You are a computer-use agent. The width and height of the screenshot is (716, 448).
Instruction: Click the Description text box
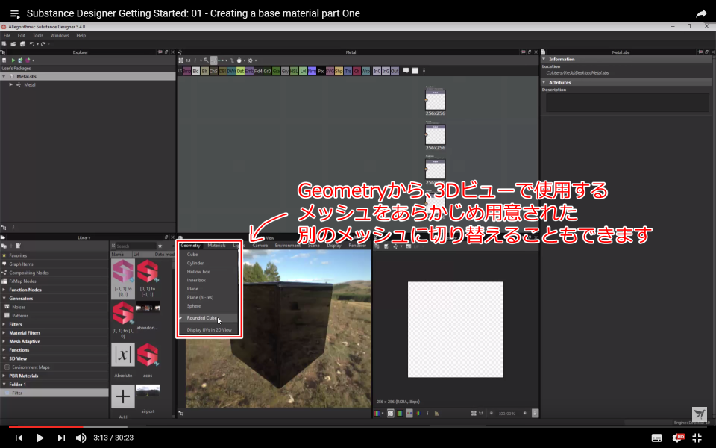627,102
